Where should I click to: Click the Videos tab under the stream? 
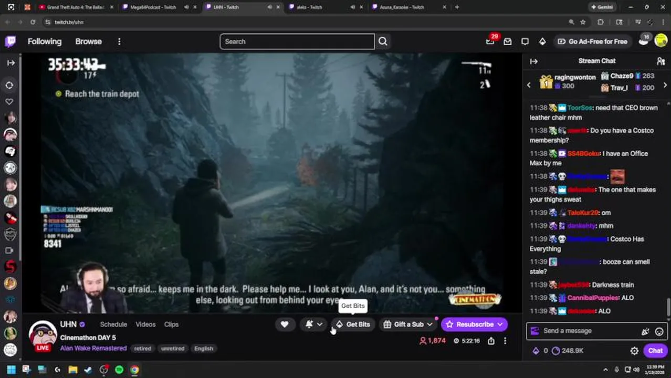[145, 324]
